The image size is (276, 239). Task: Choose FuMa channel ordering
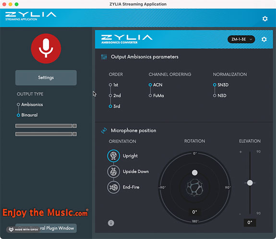pos(156,96)
